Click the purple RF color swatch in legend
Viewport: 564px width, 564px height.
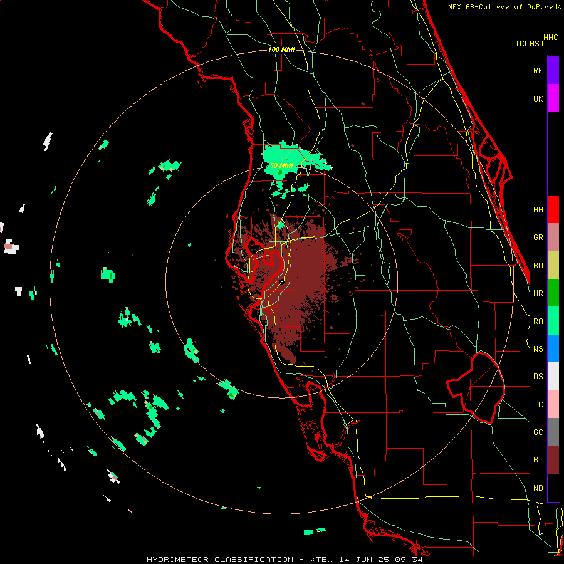(553, 70)
